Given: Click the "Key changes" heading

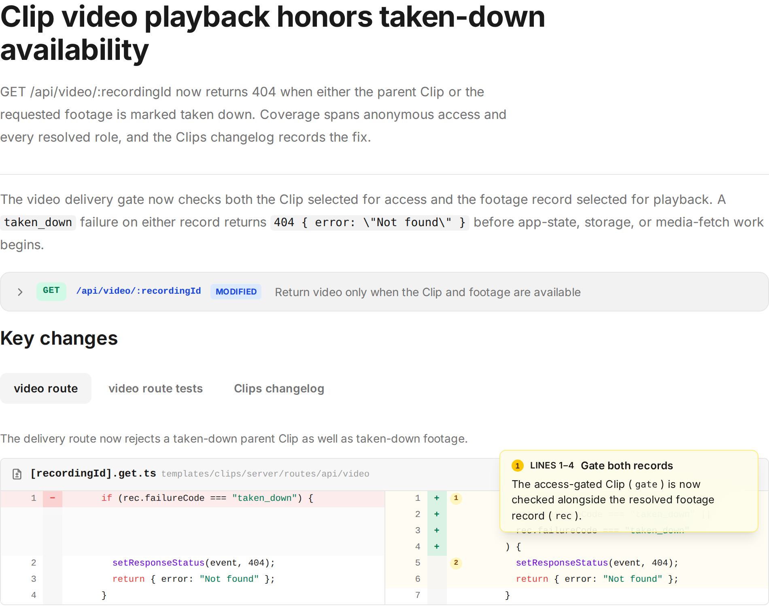Looking at the screenshot, I should [x=59, y=338].
